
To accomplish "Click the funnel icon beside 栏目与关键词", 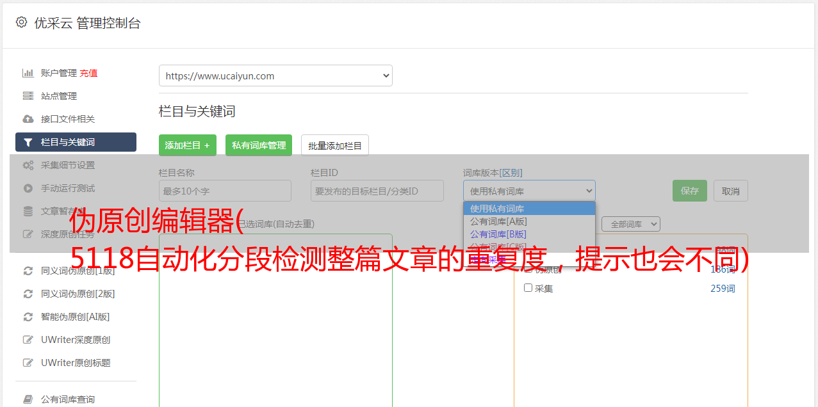I will point(28,142).
